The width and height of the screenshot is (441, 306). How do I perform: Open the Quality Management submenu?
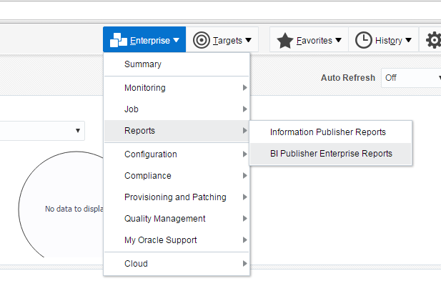177,219
